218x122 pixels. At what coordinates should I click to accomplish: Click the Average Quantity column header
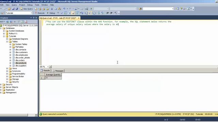click(x=53, y=75)
